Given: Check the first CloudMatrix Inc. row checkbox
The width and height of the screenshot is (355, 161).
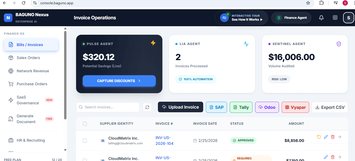Looking at the screenshot, I should point(85,141).
